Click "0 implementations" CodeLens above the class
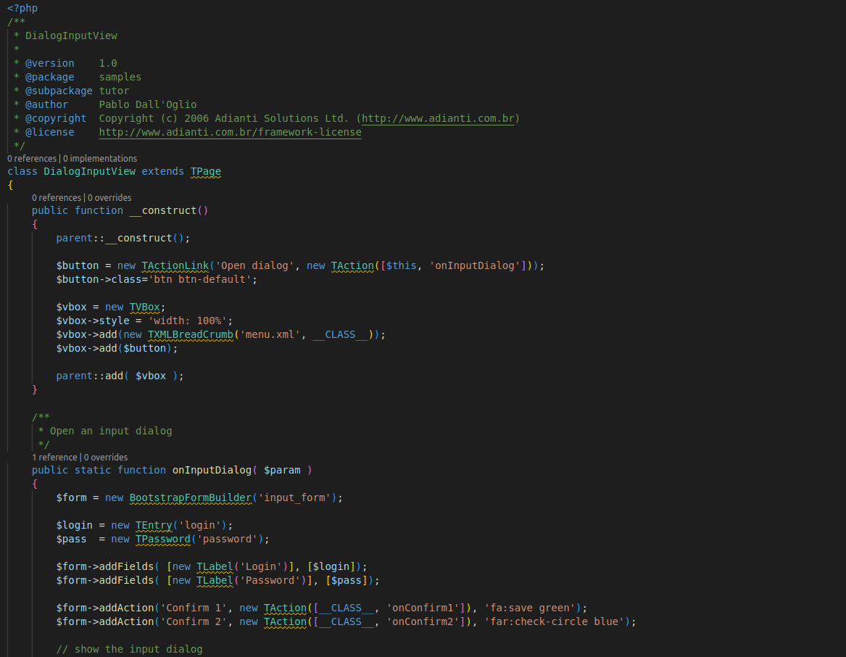This screenshot has width=846, height=657. tap(100, 158)
